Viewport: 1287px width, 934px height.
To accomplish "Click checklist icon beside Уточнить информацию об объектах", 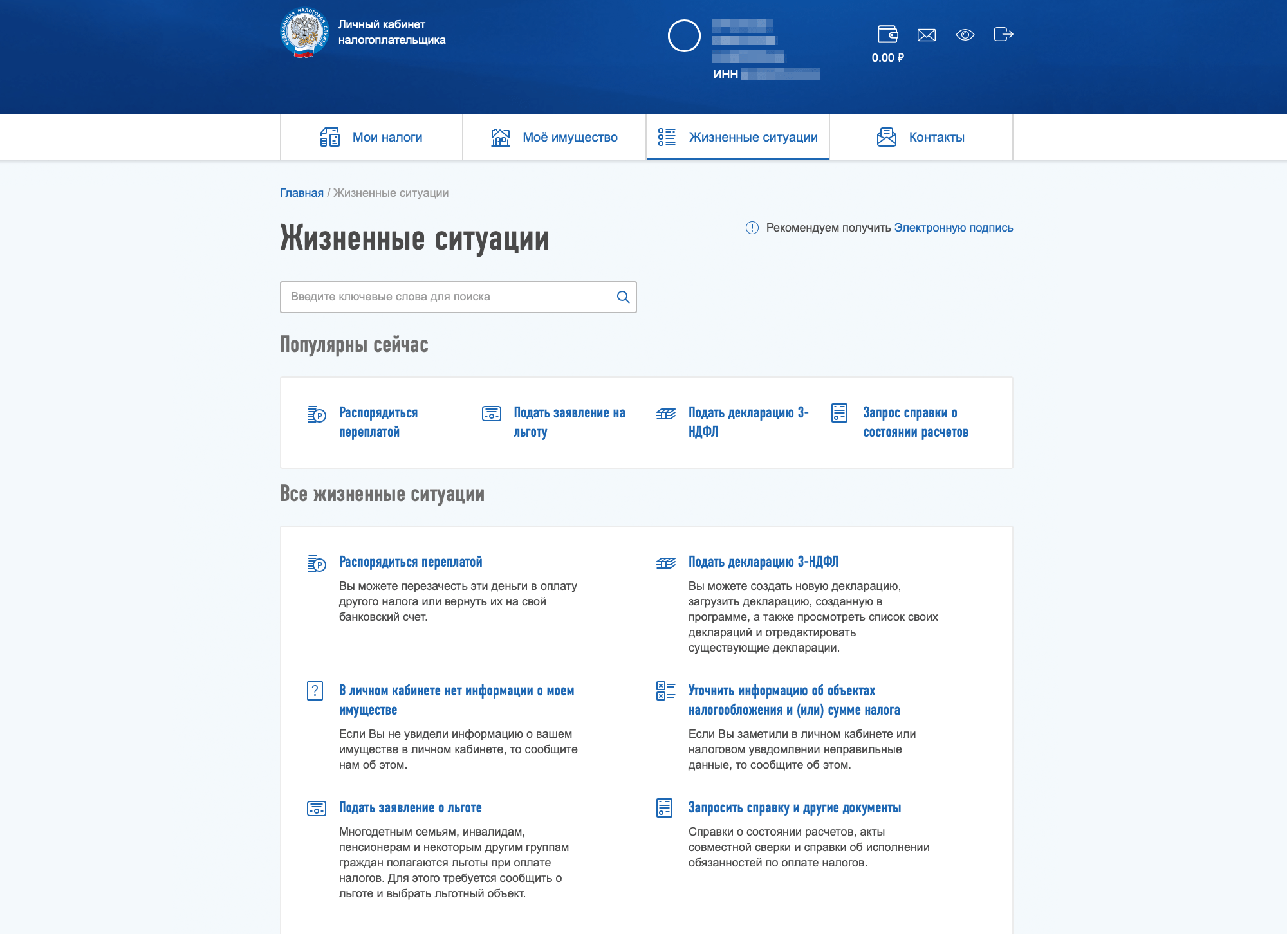I will pyautogui.click(x=666, y=691).
